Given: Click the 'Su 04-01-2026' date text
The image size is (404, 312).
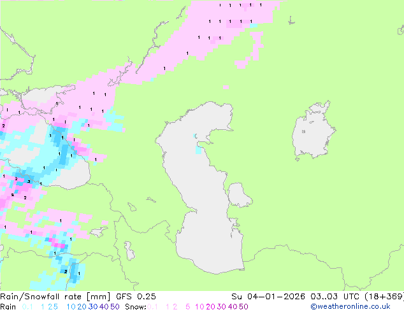Looking at the screenshot, I should [268, 297].
